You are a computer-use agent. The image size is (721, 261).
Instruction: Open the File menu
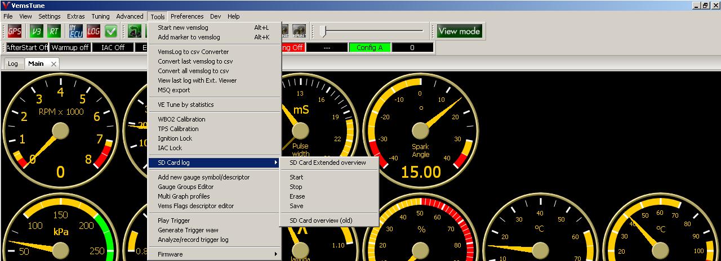(x=8, y=16)
